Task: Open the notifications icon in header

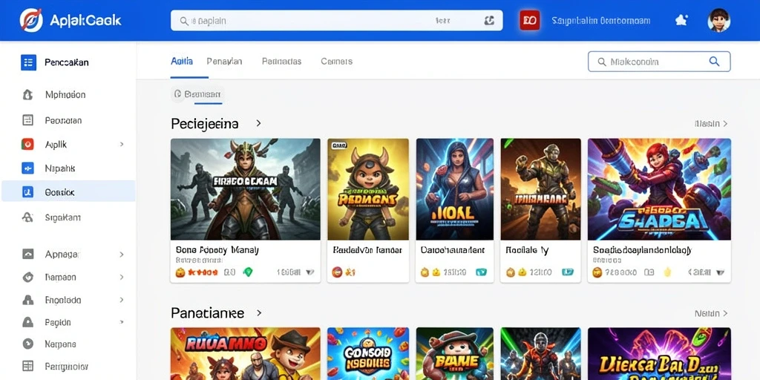Action: pyautogui.click(x=681, y=20)
